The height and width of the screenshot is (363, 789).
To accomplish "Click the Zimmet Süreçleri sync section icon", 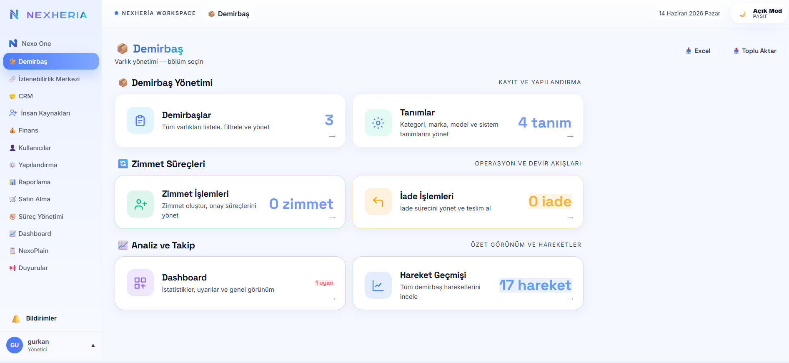I will point(123,164).
